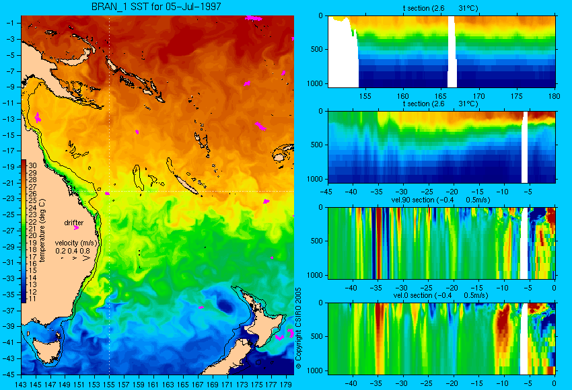
Task: Click the map longitude tick label "179"
Action: 287,384
